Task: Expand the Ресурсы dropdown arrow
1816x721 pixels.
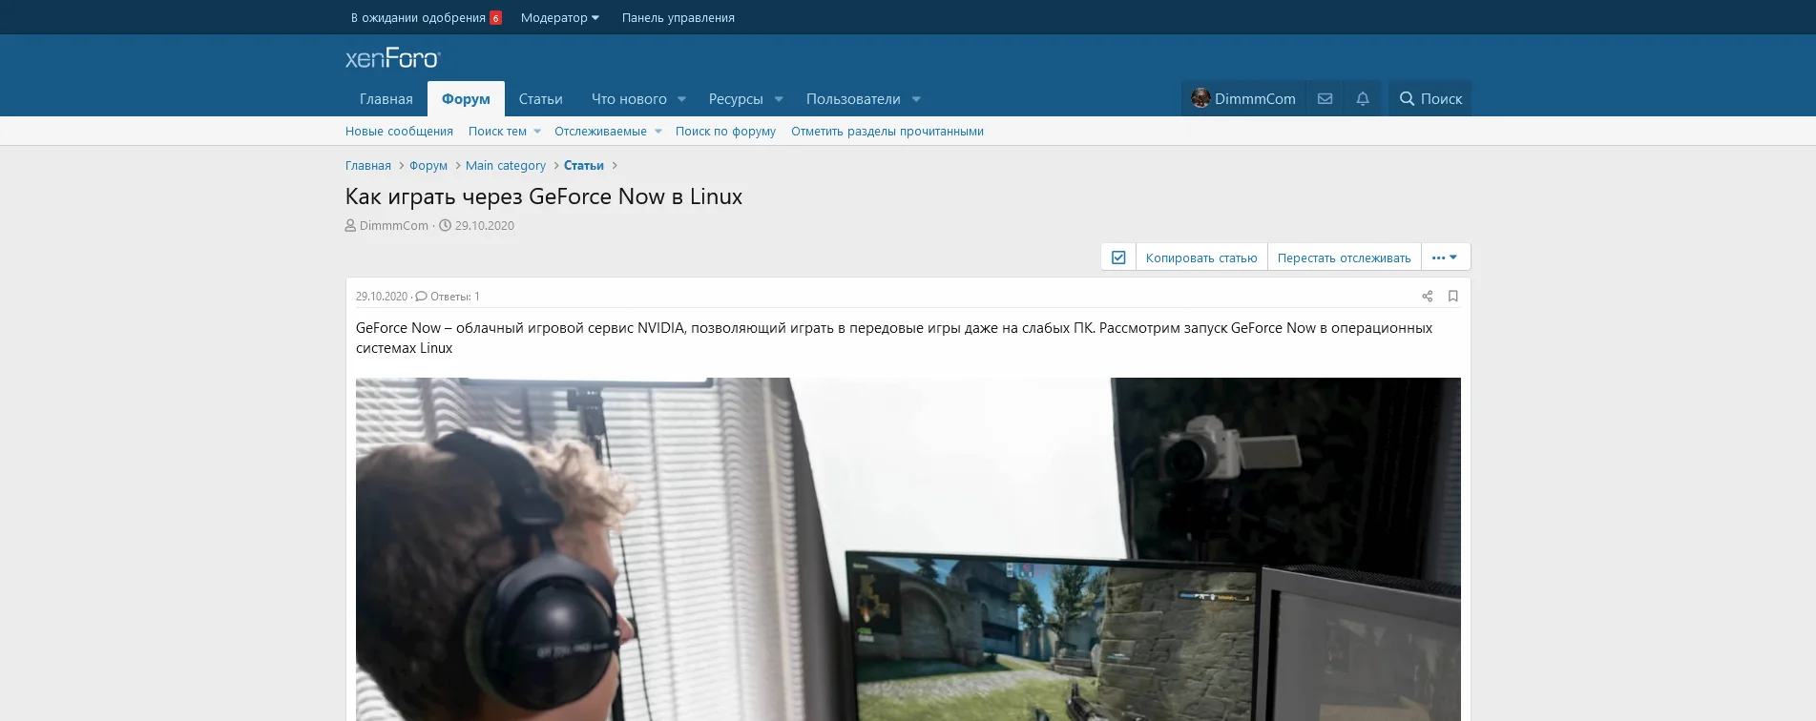Action: point(779,99)
